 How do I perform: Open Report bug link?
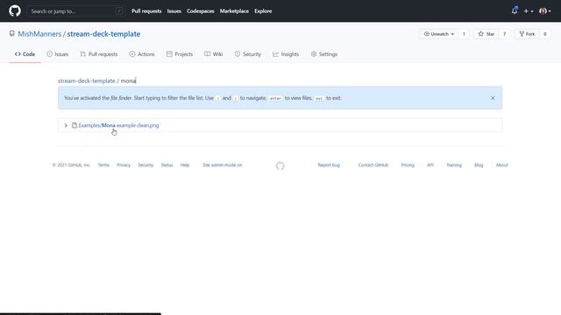[x=329, y=165]
